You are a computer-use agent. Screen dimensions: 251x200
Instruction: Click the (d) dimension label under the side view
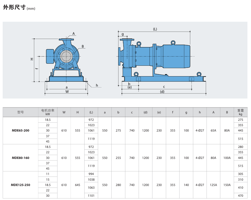[162, 92]
